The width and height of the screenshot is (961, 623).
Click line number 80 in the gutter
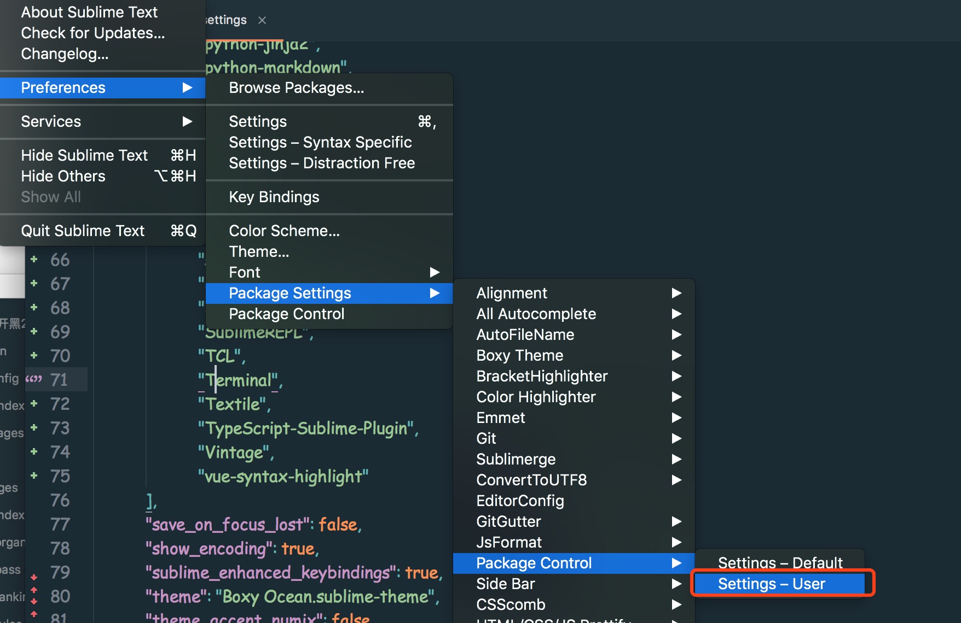click(x=60, y=596)
